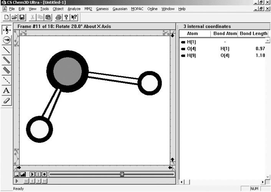Click the Y-axis rotation arrow, bottom left
Image resolution: width=271 pixels, height=192 pixels.
coord(17,167)
